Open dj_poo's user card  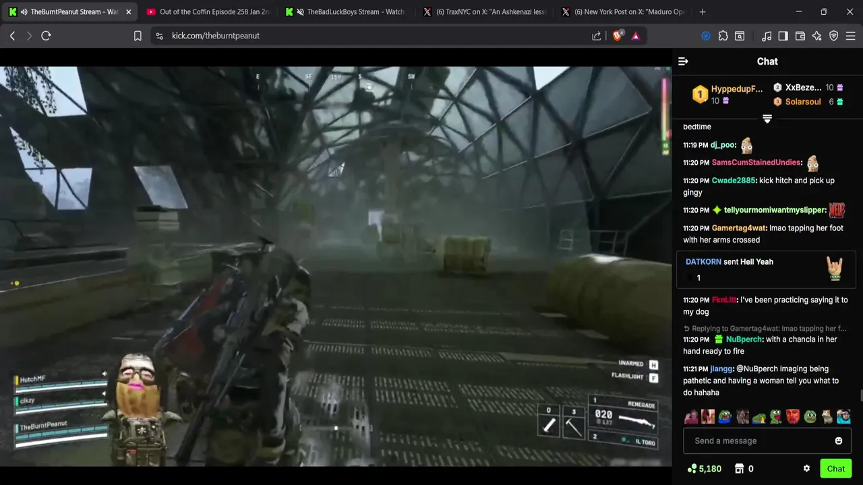coord(722,145)
